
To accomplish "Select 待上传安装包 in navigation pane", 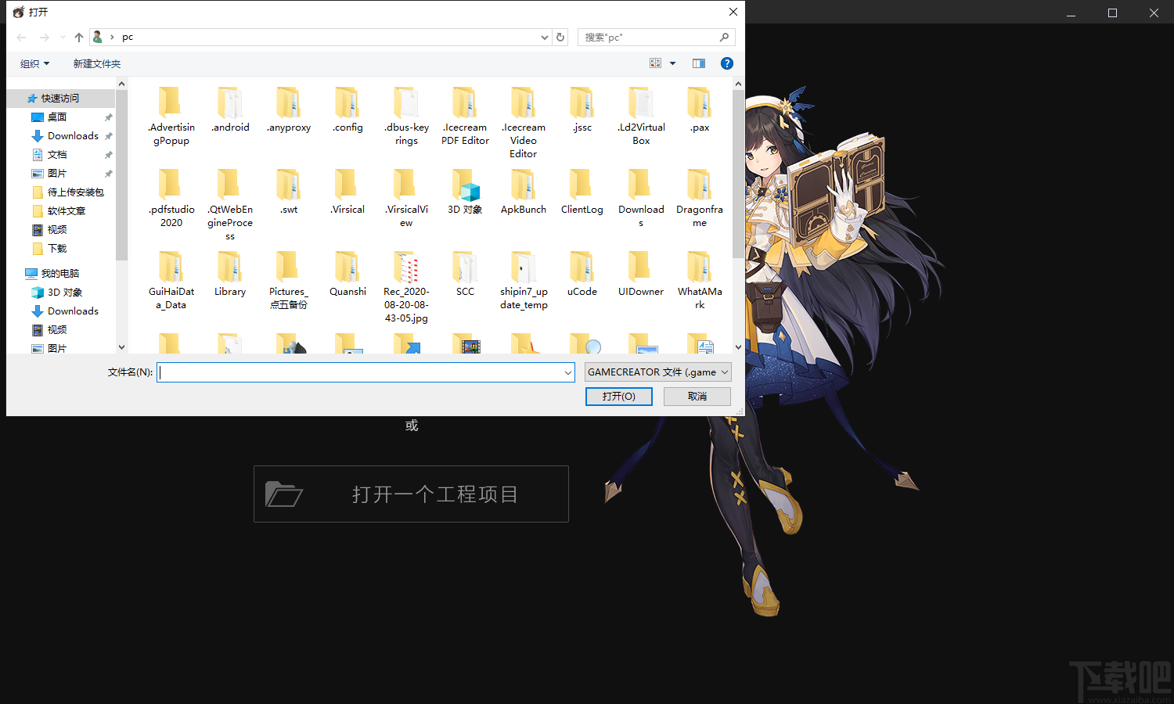I will pyautogui.click(x=75, y=192).
